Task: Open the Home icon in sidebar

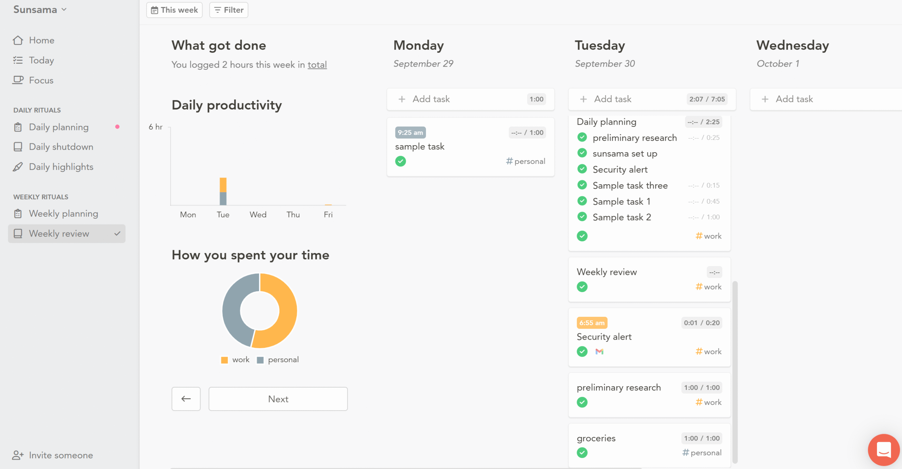Action: 18,41
